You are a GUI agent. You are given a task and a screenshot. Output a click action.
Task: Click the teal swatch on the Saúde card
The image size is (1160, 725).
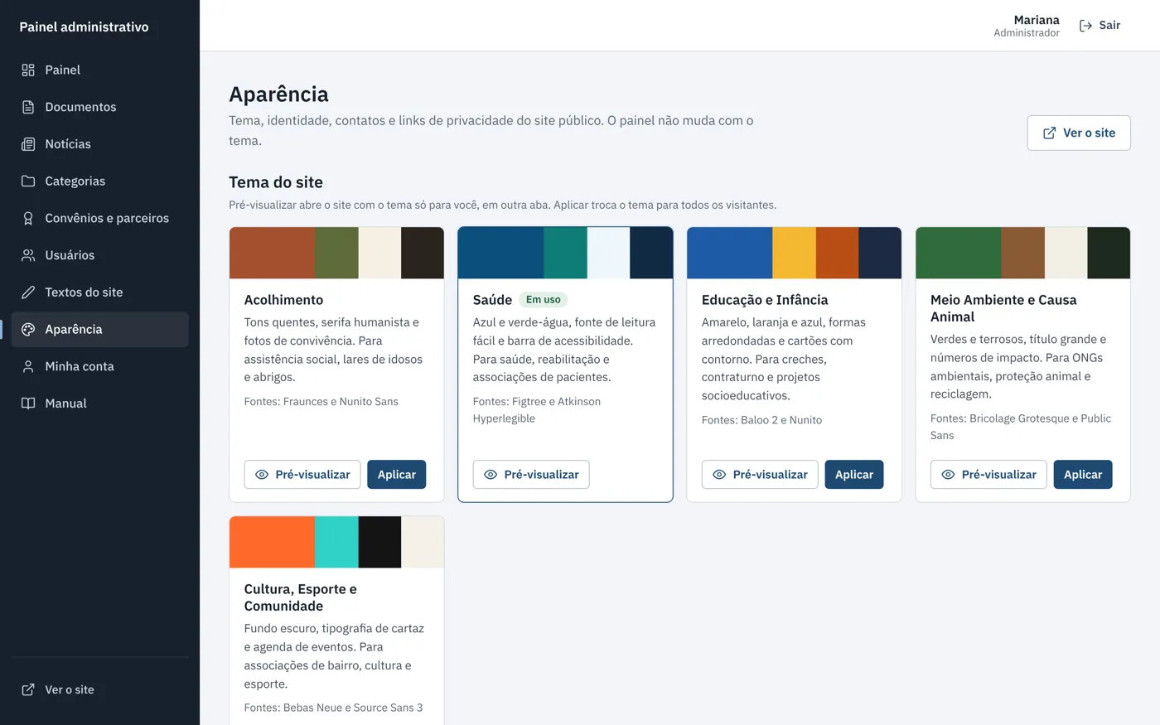coord(565,253)
